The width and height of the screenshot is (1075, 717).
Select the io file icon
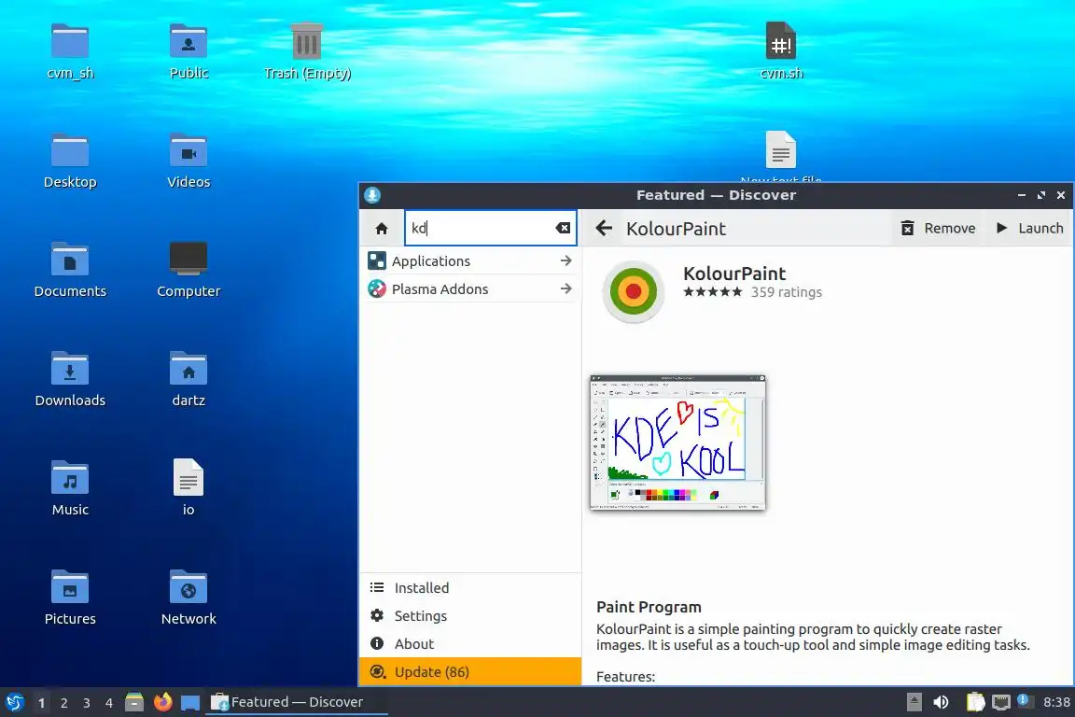[x=188, y=488]
